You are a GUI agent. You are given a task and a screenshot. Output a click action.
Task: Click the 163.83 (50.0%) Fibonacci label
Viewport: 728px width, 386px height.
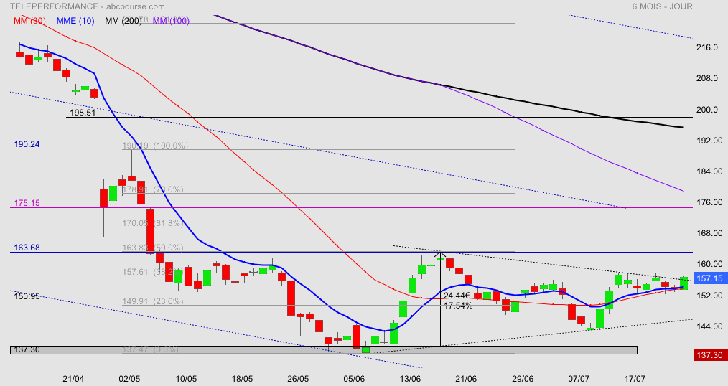(x=153, y=248)
